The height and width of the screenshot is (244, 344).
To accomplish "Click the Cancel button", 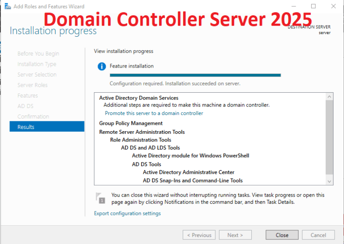I will pos(318,235).
